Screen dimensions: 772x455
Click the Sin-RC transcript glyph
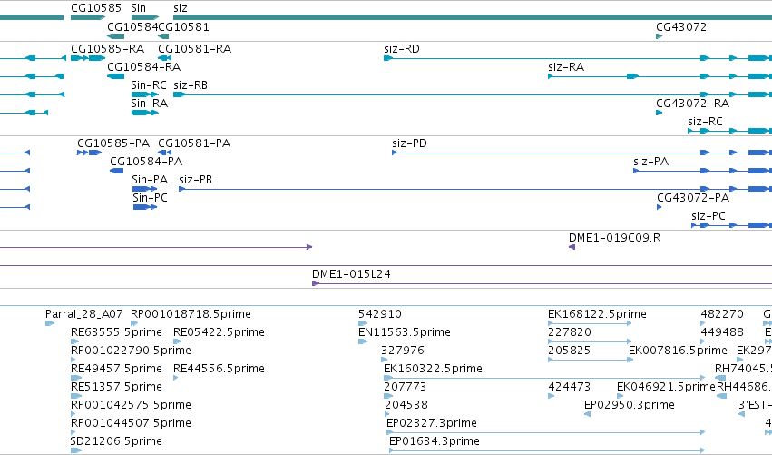145,94
